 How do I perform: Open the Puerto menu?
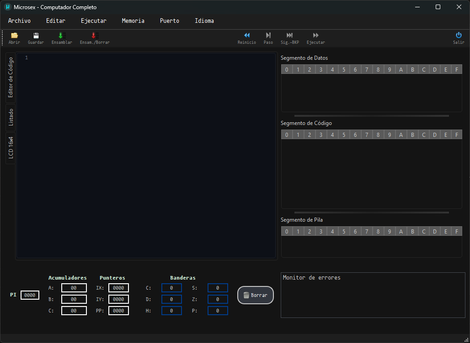pos(169,21)
